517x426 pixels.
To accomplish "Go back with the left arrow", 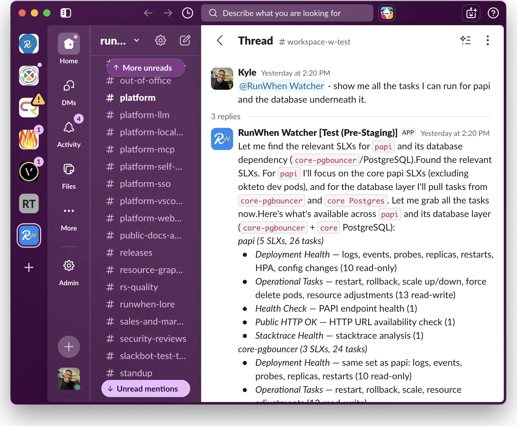I will click(148, 13).
